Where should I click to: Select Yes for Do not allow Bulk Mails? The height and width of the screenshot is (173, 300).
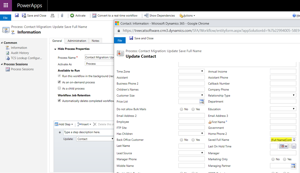coord(193,109)
